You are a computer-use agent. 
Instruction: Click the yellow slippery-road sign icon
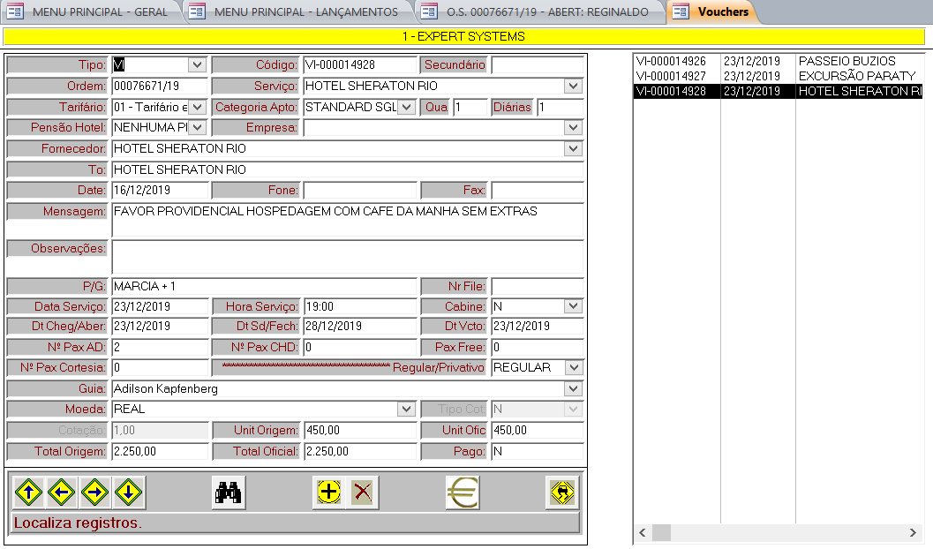tap(561, 493)
